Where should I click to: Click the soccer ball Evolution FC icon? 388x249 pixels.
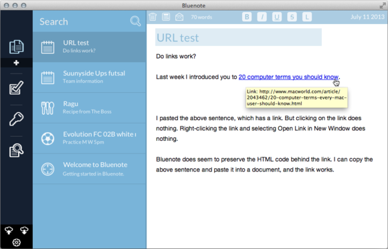click(x=47, y=139)
